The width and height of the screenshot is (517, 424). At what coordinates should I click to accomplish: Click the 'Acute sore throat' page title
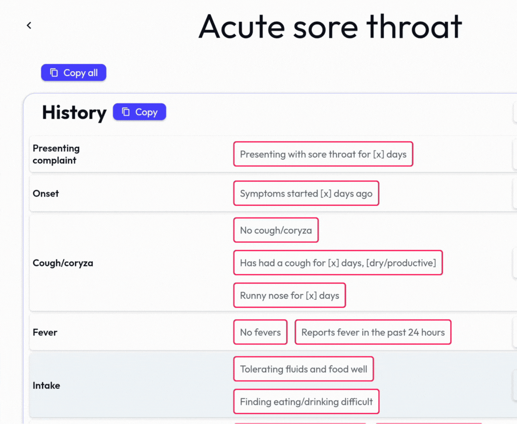(x=330, y=26)
